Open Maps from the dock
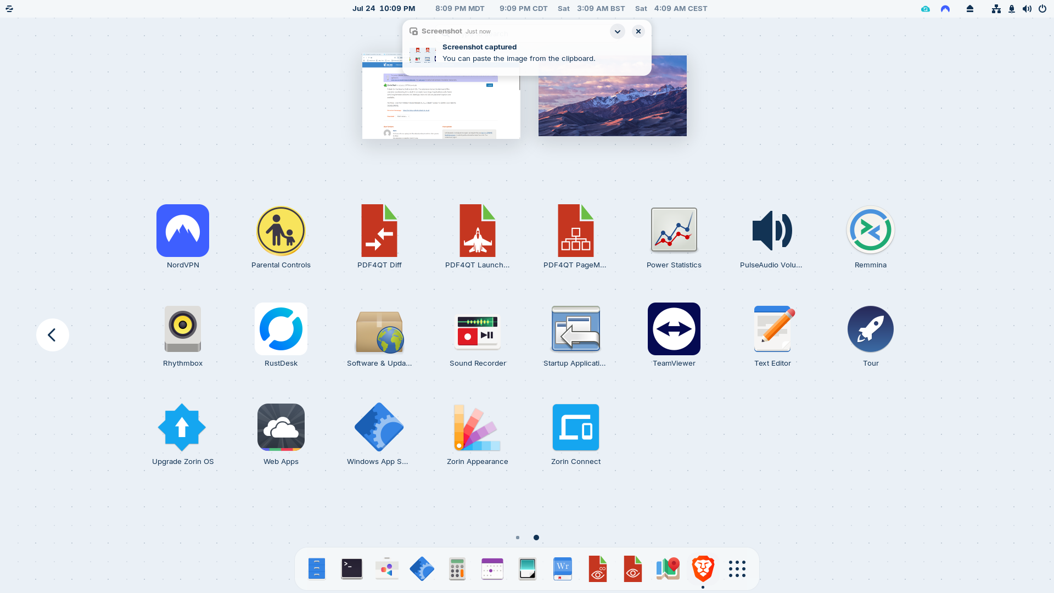 (x=668, y=569)
